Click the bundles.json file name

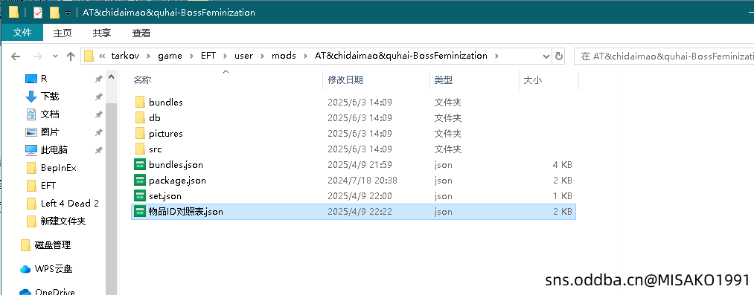176,164
